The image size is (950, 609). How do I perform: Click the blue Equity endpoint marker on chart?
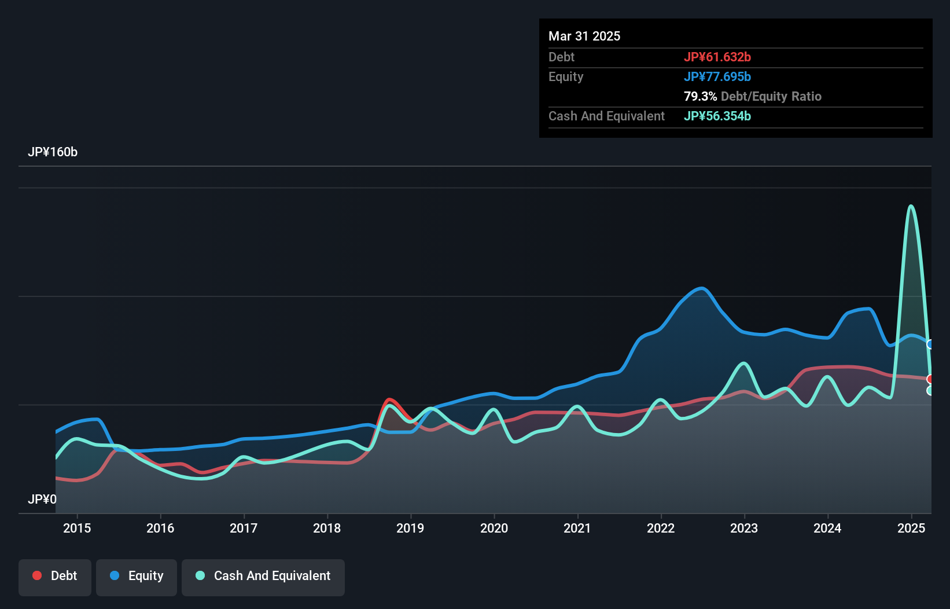(x=930, y=344)
